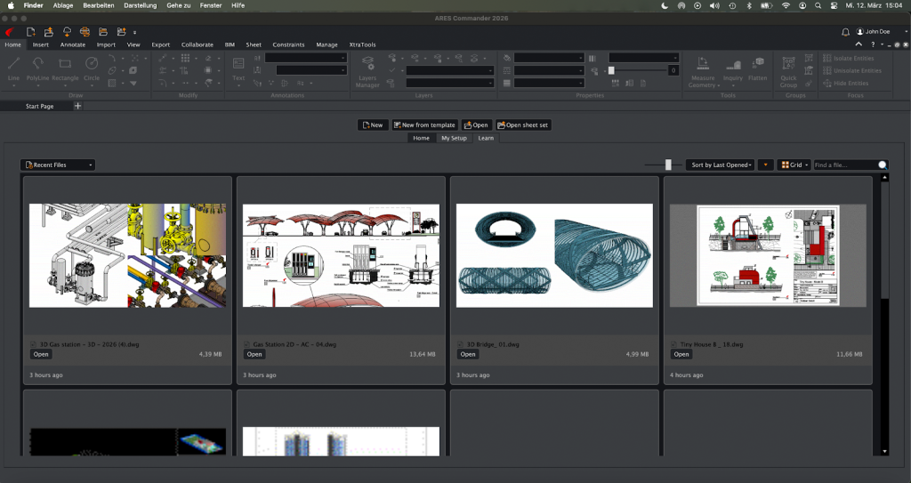911x483 pixels.
Task: Select the Rectangle tool
Action: click(65, 68)
